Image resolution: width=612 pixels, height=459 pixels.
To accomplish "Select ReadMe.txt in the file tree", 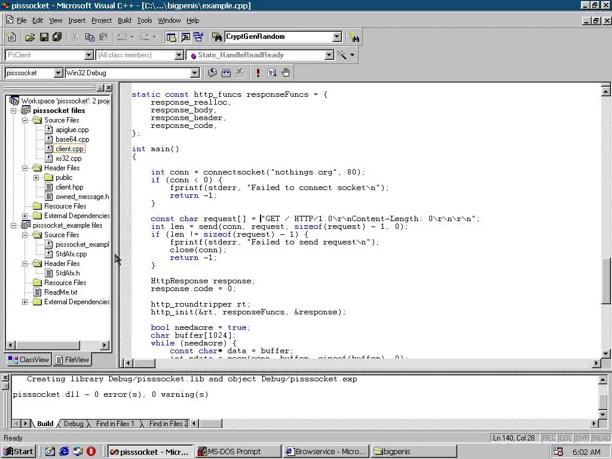I will (x=60, y=292).
